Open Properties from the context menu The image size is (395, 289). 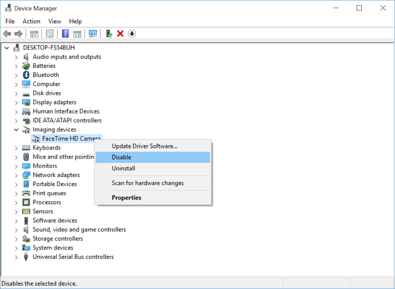coord(126,198)
